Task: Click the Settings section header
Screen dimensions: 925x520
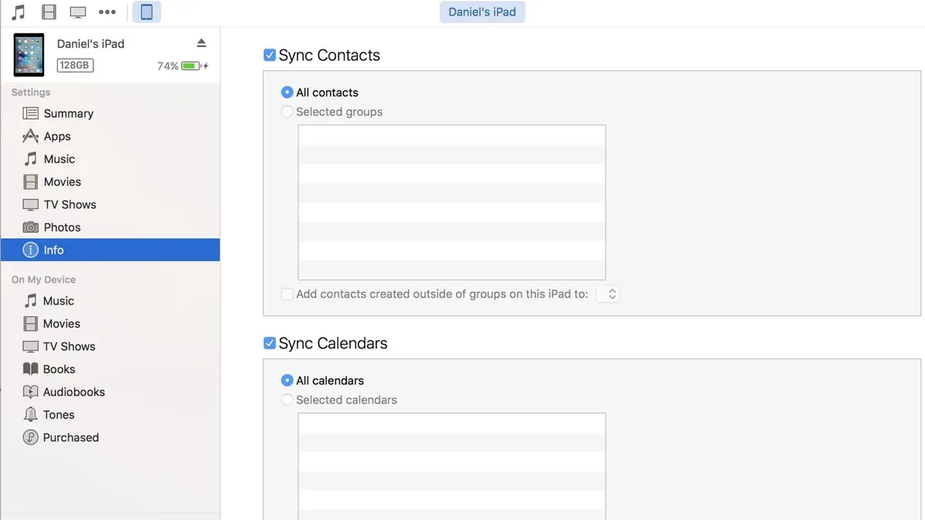Action: (x=31, y=92)
